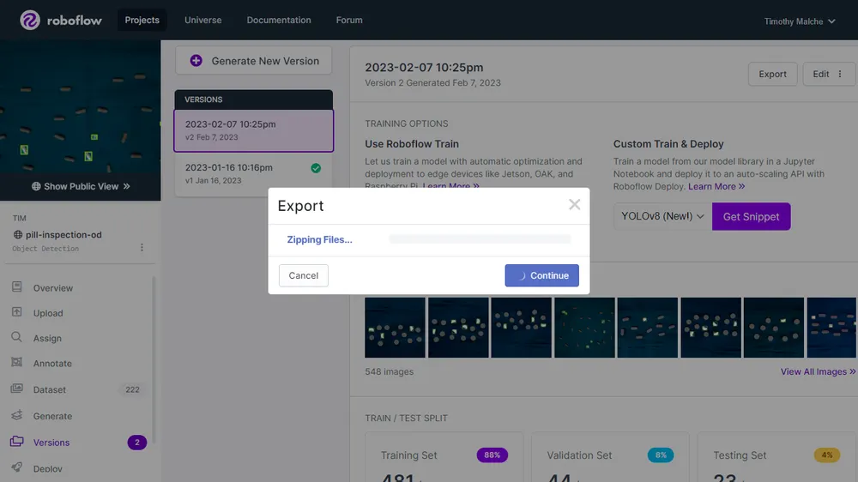This screenshot has width=858, height=482.
Task: Click the Get Snippet button
Action: point(751,217)
